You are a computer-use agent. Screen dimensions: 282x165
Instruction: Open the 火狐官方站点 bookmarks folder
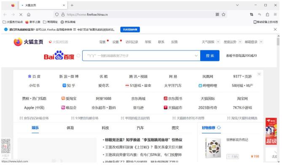[13, 22]
